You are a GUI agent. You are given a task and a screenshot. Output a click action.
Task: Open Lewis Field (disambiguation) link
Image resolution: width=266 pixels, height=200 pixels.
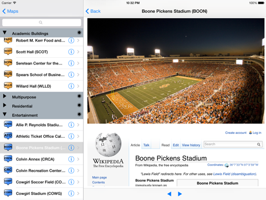point(234,174)
